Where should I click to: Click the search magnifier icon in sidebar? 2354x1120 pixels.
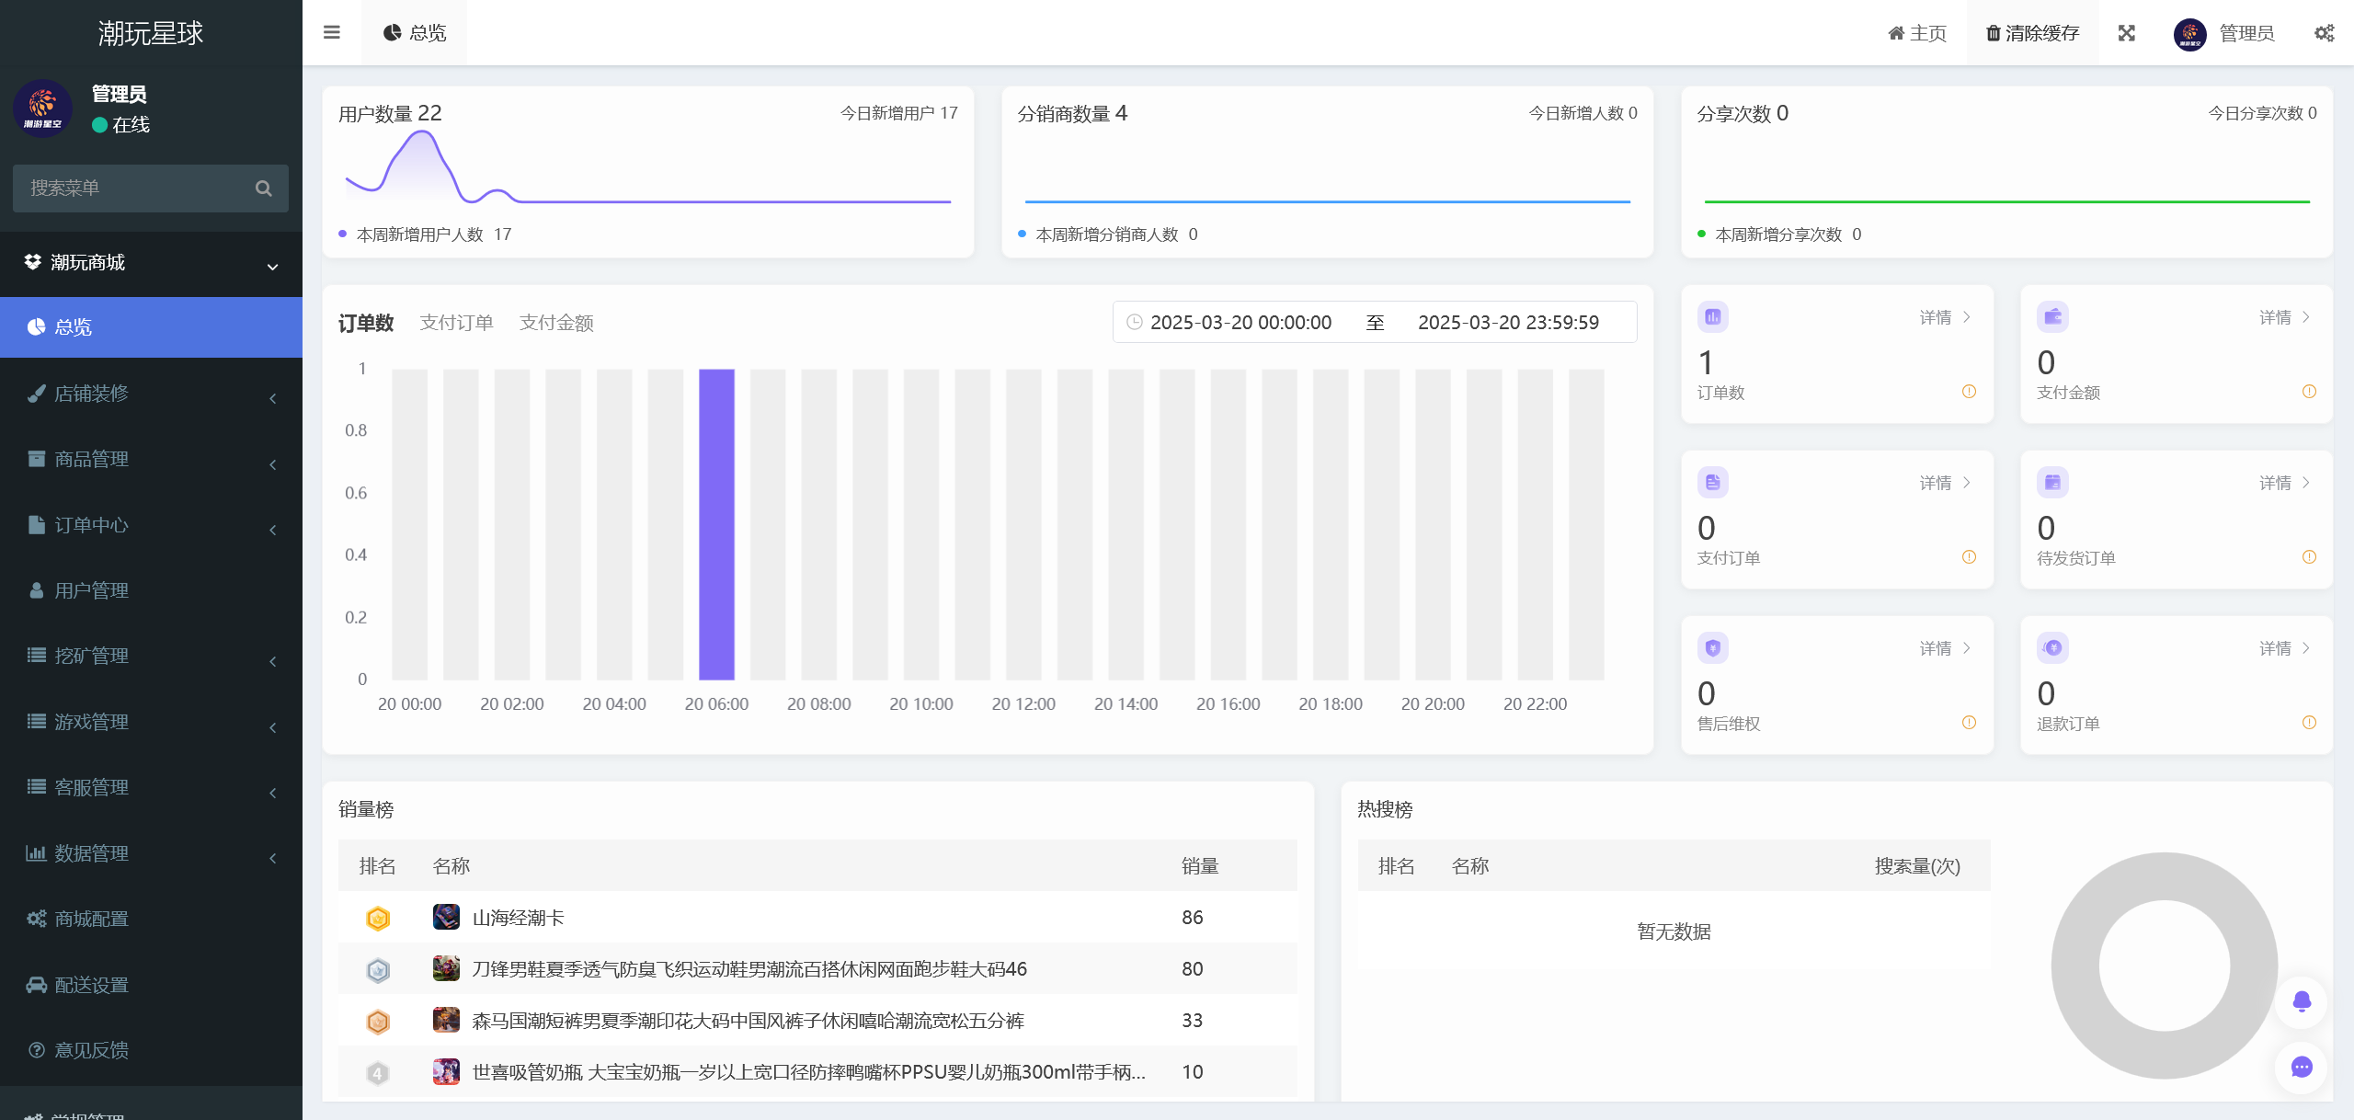(264, 189)
